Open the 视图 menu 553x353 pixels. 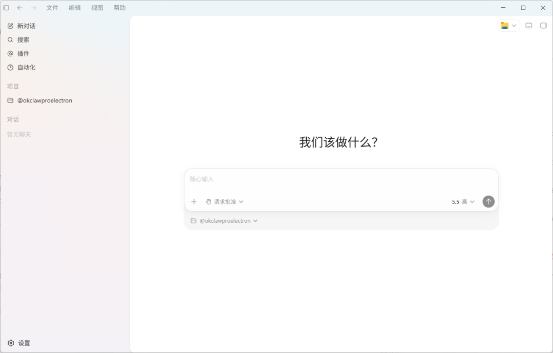[97, 8]
